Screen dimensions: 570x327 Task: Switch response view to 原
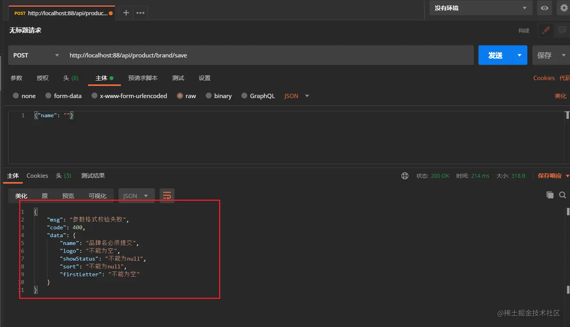point(45,196)
